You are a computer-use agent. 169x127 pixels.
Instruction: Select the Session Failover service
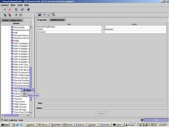(22, 83)
